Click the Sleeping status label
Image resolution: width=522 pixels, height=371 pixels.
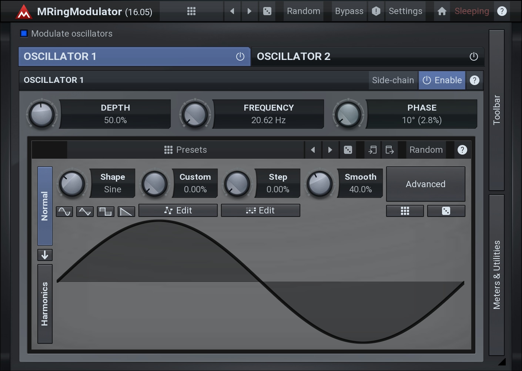[x=472, y=11]
